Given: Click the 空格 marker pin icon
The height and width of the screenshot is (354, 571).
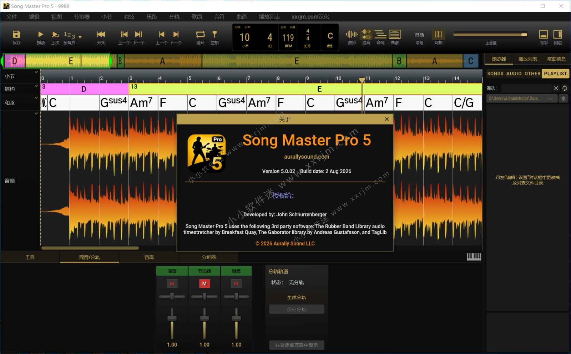Looking at the screenshot, I should tap(214, 35).
